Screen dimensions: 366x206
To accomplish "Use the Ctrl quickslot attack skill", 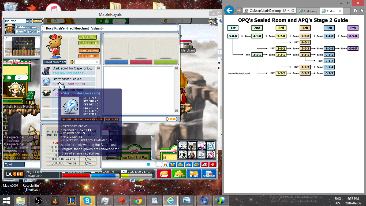I will [x=183, y=154].
